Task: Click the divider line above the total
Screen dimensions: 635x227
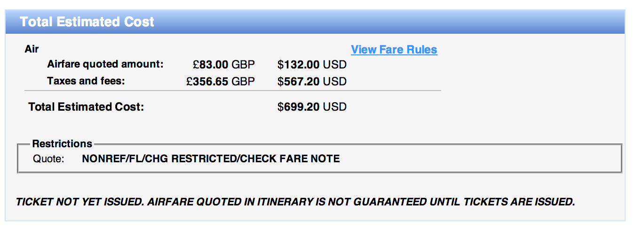Action: click(x=233, y=91)
